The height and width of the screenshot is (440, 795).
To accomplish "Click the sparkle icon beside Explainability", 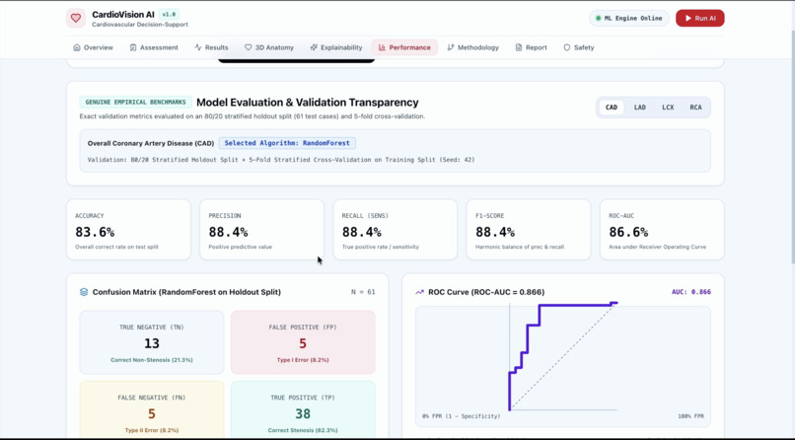I will (x=314, y=47).
